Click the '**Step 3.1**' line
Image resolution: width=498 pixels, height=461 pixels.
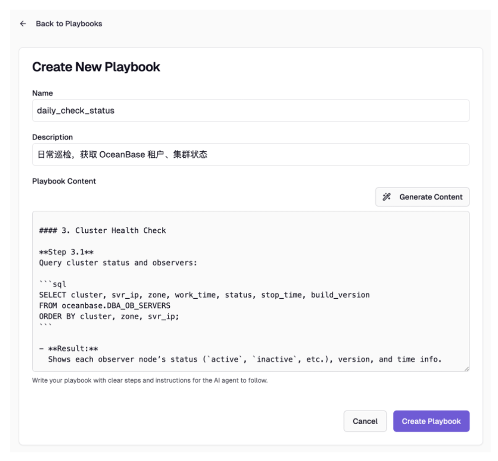(66, 252)
